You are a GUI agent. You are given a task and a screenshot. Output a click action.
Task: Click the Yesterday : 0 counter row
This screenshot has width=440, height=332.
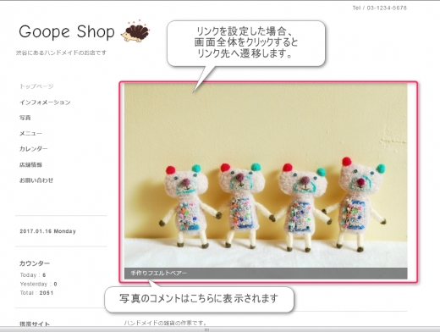[x=38, y=284]
